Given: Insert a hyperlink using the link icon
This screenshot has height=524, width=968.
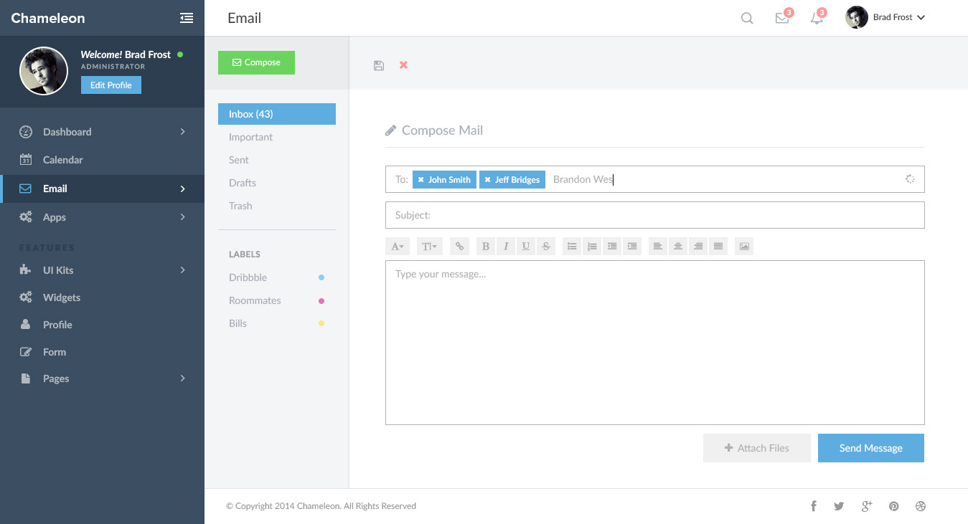Looking at the screenshot, I should click(x=459, y=247).
